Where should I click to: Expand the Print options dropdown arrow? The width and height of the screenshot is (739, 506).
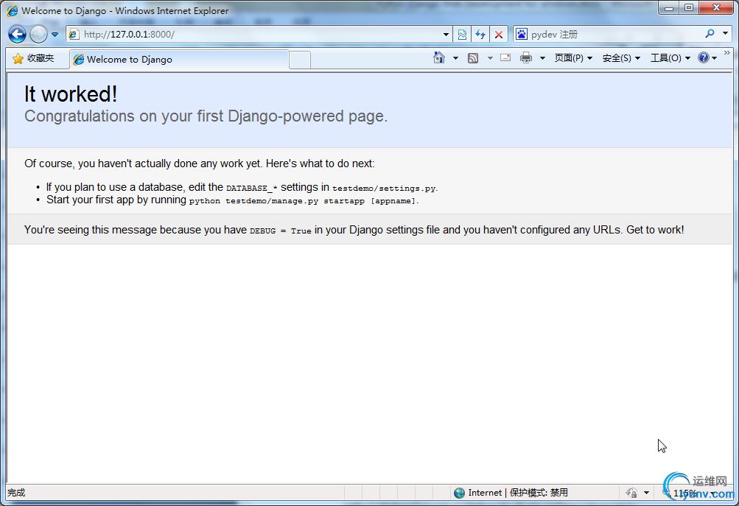pyautogui.click(x=542, y=58)
